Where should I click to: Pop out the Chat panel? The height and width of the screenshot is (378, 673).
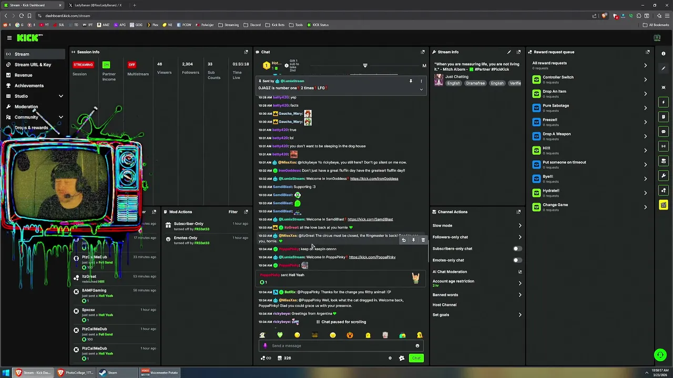[422, 52]
